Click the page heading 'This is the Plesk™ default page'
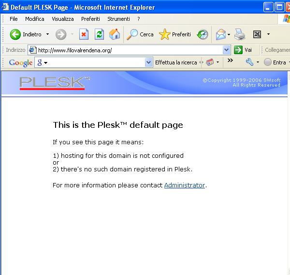Image resolution: width=290 pixels, height=275 pixels. [118, 125]
